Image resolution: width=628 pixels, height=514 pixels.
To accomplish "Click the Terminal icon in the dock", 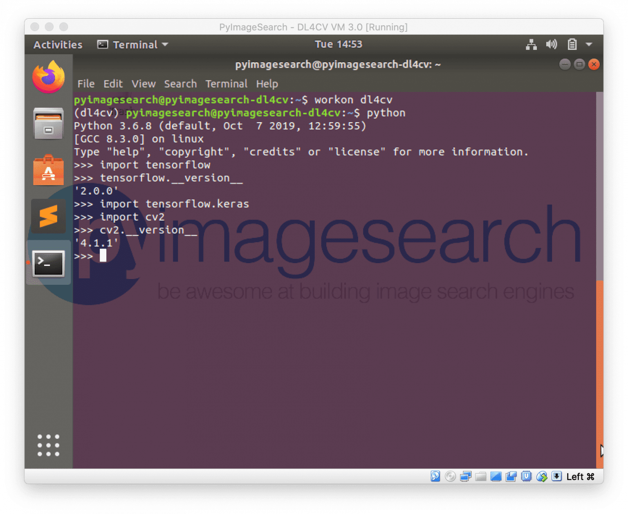I will click(x=48, y=264).
